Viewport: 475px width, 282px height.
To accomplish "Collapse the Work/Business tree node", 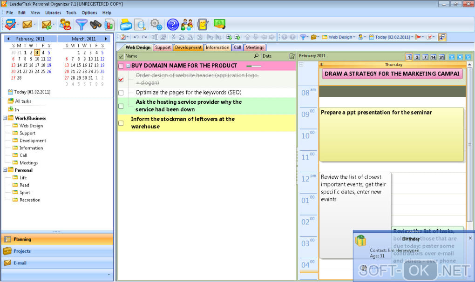I will (5, 118).
